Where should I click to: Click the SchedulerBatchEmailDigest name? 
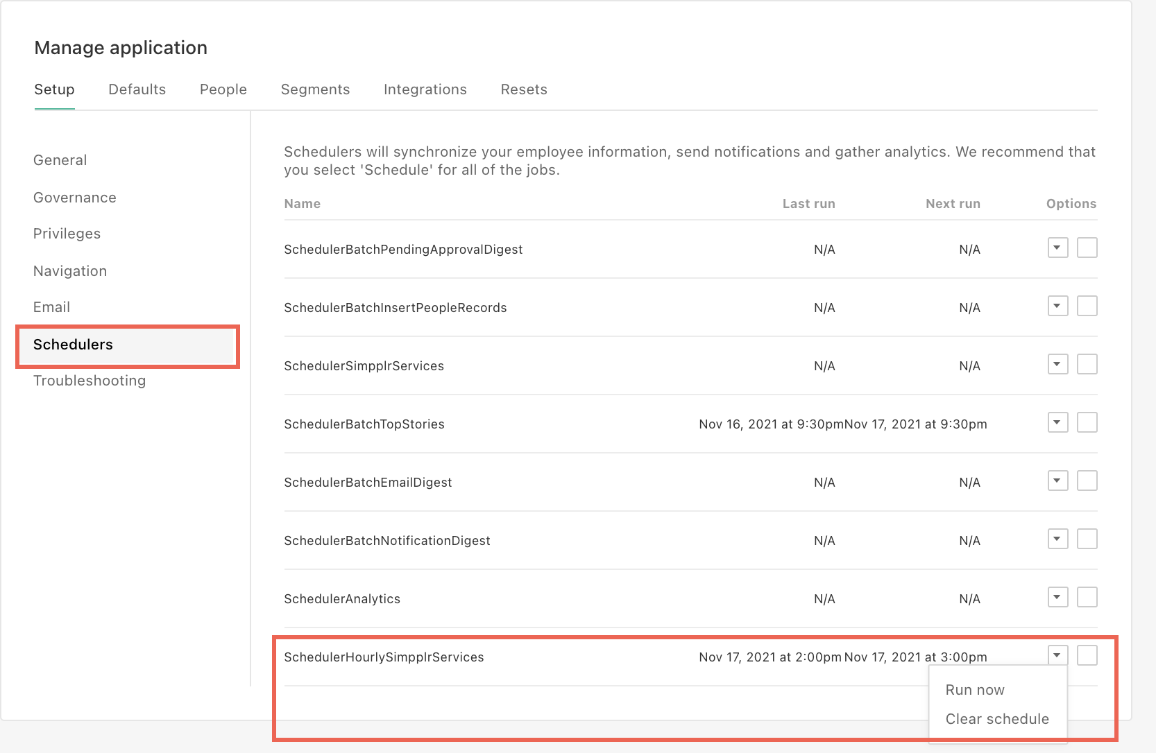(368, 483)
